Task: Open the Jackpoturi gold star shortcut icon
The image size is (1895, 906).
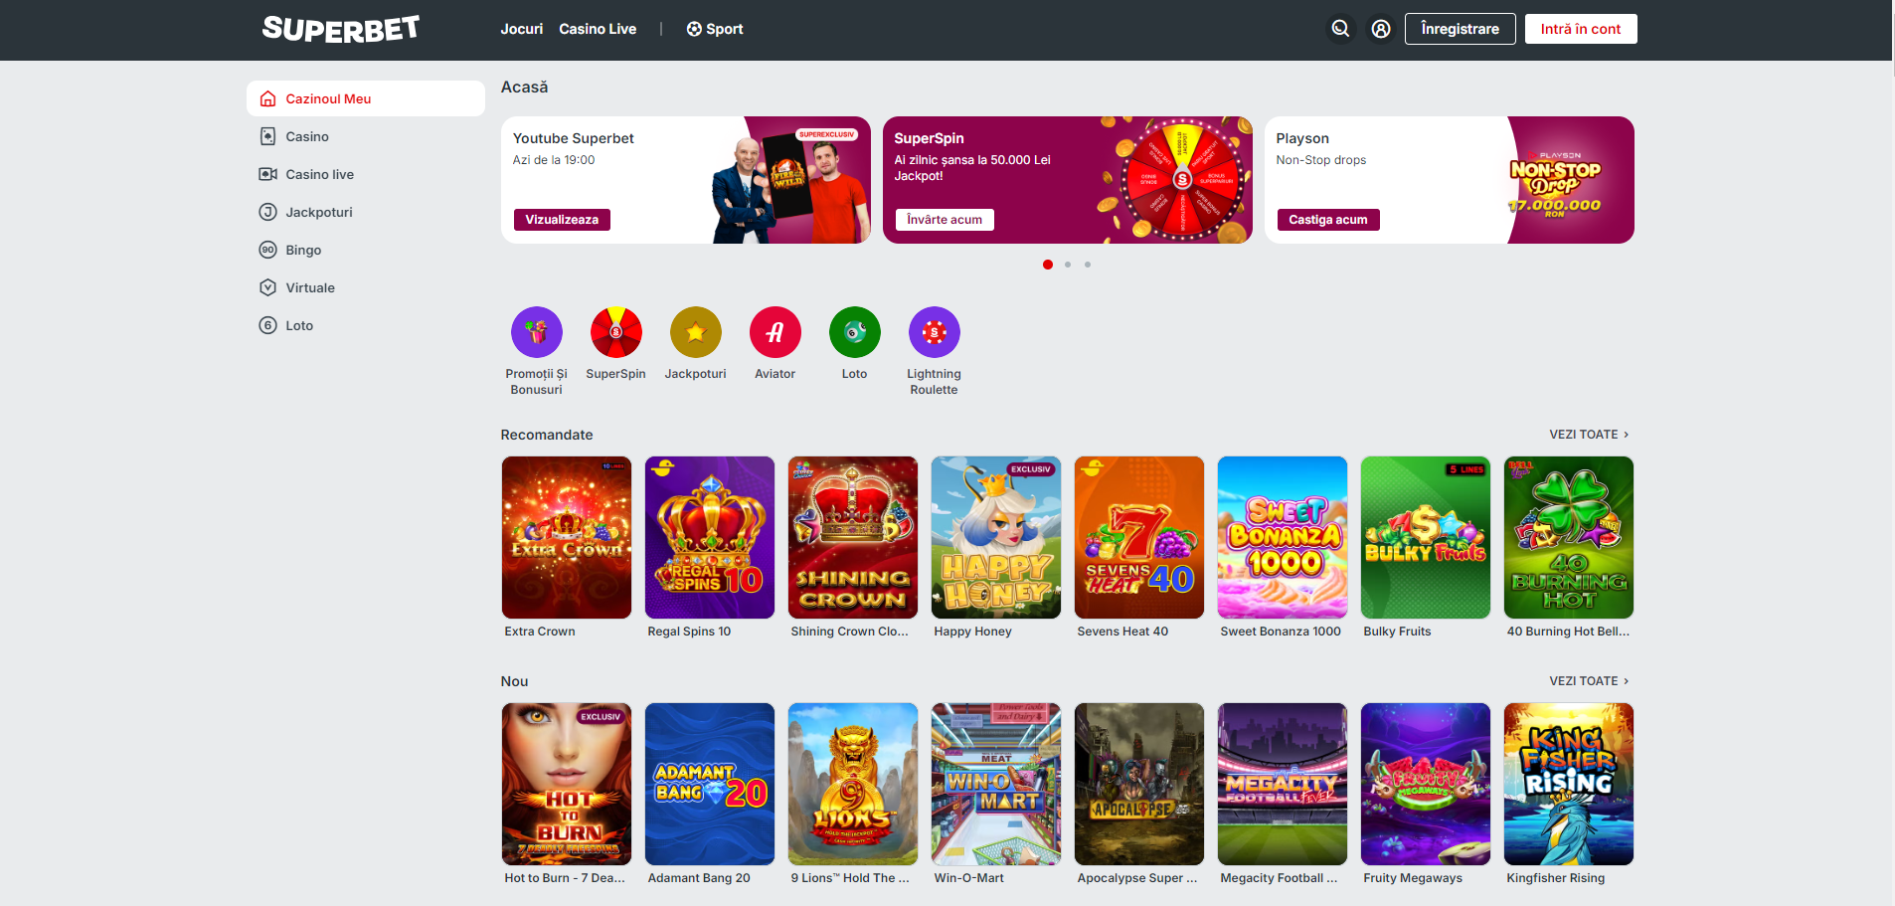Action: 695,332
